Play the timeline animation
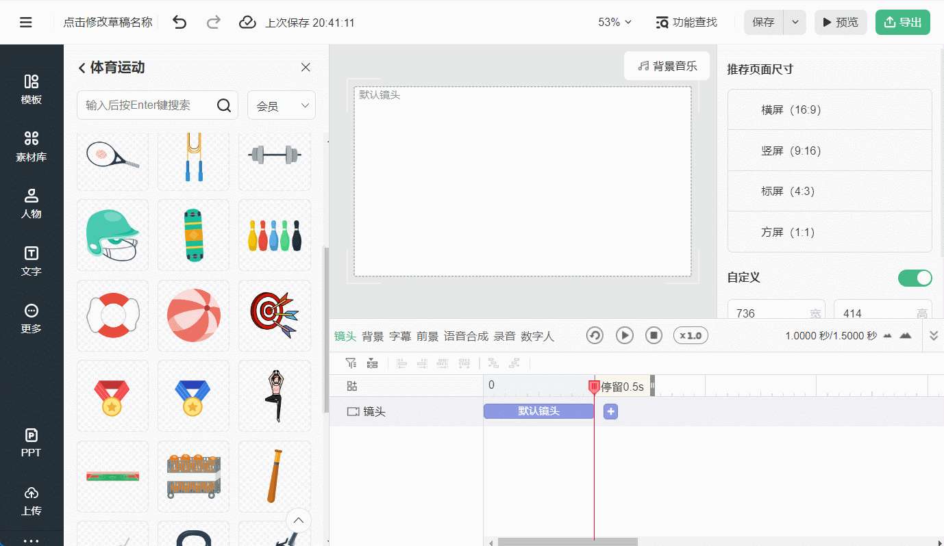This screenshot has width=944, height=546. 624,335
